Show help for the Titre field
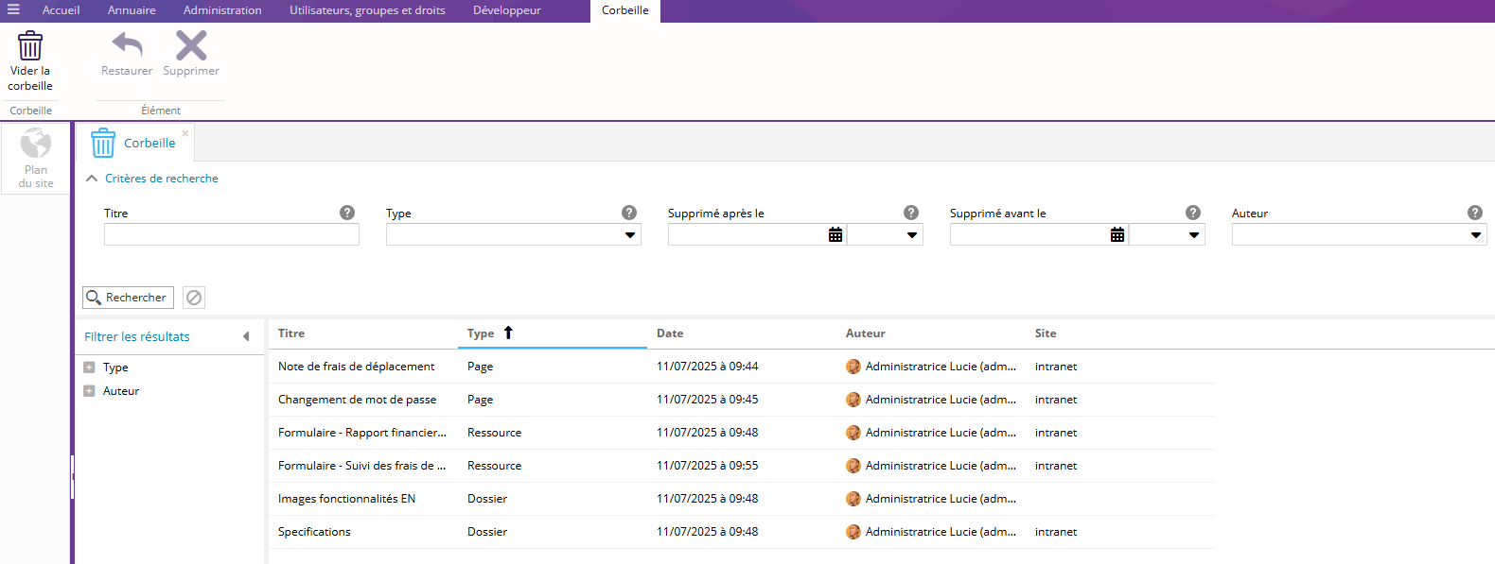The image size is (1495, 564). point(347,213)
